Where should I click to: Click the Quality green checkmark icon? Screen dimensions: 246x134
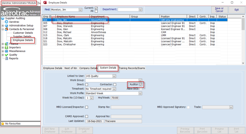[x=7, y=55]
